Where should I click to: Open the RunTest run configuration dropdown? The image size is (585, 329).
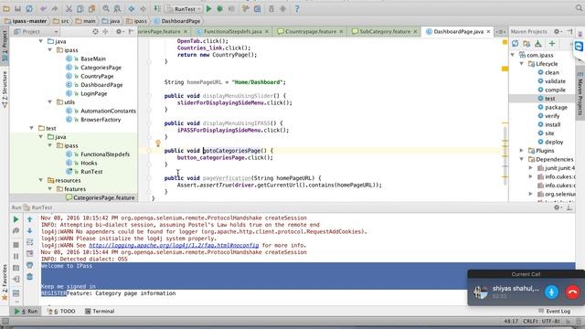(184, 9)
